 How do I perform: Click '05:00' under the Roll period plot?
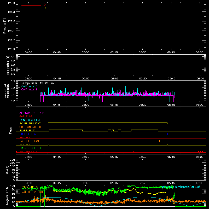tap(86, 79)
